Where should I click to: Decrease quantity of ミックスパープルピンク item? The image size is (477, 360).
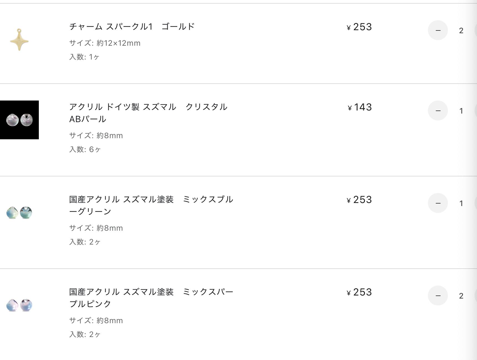click(438, 295)
